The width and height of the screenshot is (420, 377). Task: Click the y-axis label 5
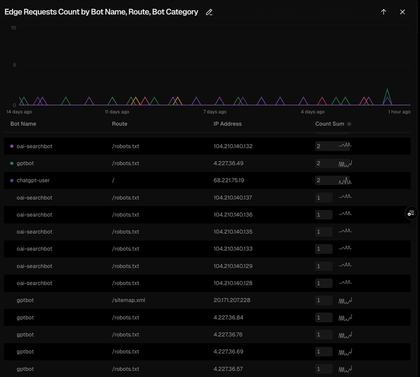[15, 65]
